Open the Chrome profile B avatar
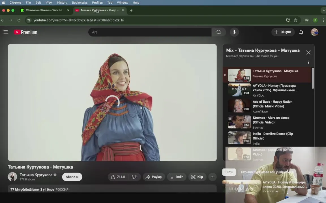The image size is (326, 203). pos(315,20)
